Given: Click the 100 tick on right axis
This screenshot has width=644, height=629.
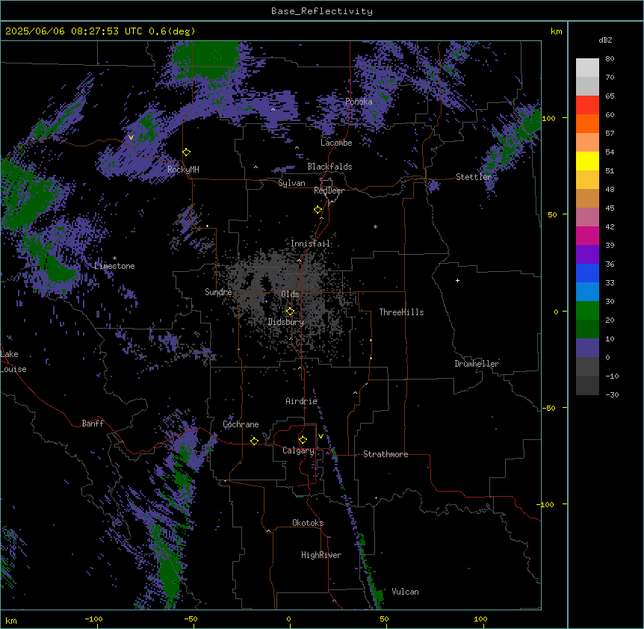Looking at the screenshot, I should [548, 118].
